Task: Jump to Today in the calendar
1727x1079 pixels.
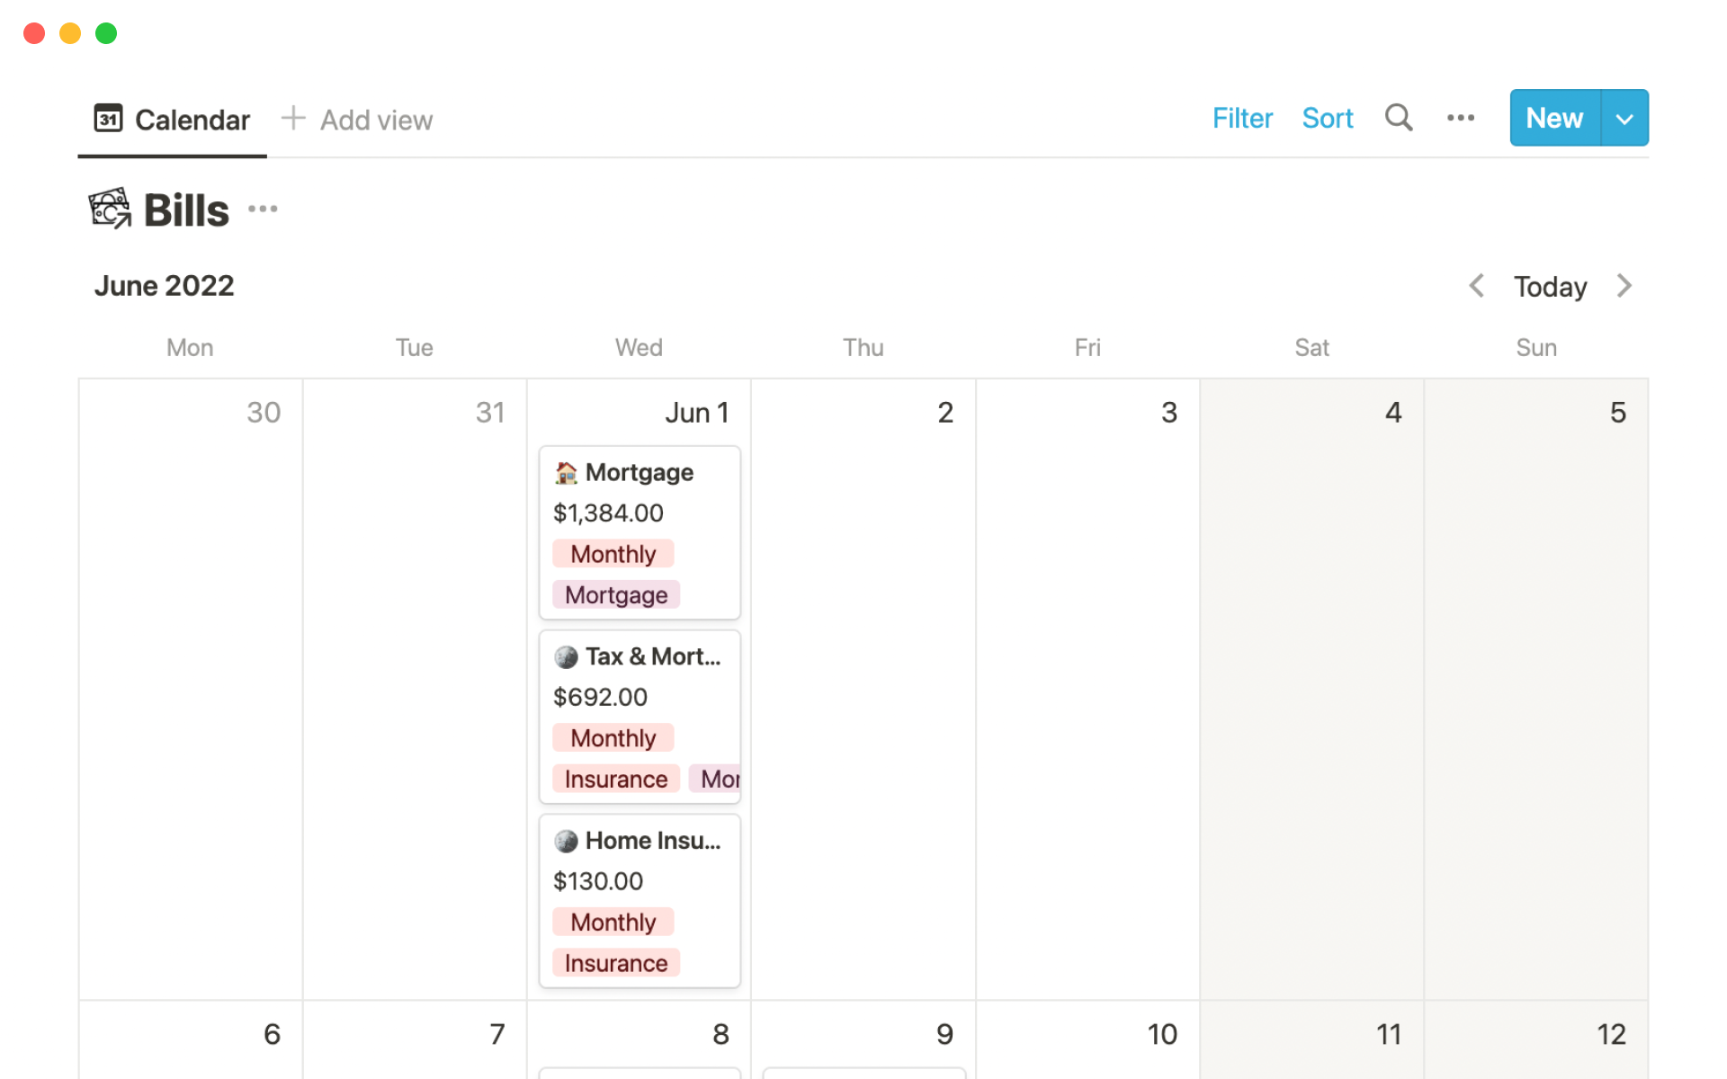Action: (1549, 287)
